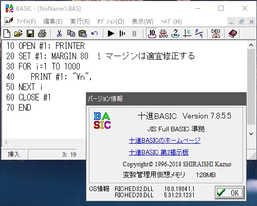Pause execution with the pause icon

135,33
